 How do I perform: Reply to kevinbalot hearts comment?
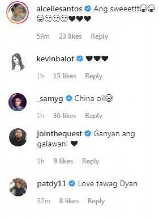(x=94, y=76)
